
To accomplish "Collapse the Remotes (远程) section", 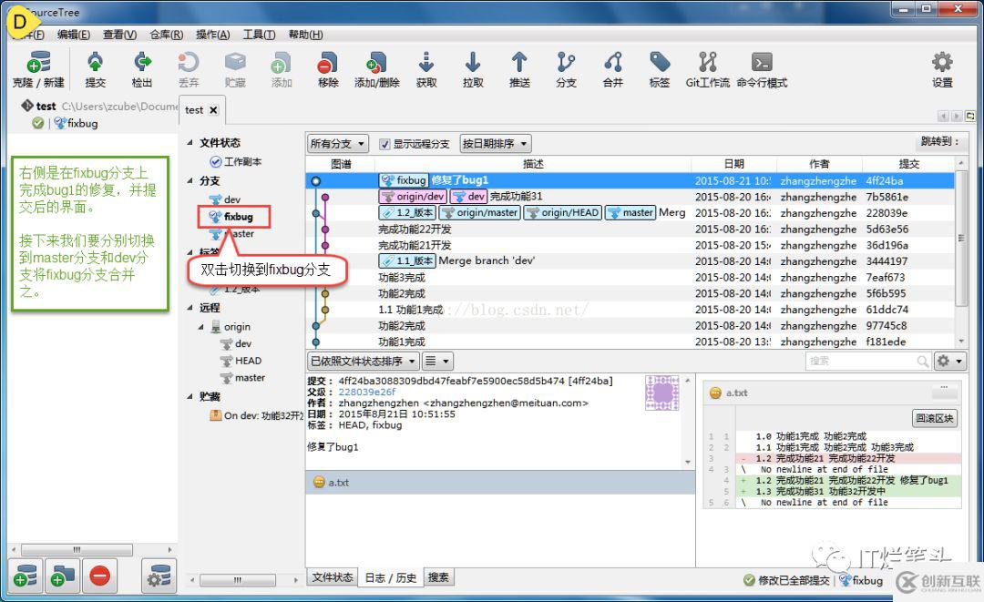I will 190,308.
